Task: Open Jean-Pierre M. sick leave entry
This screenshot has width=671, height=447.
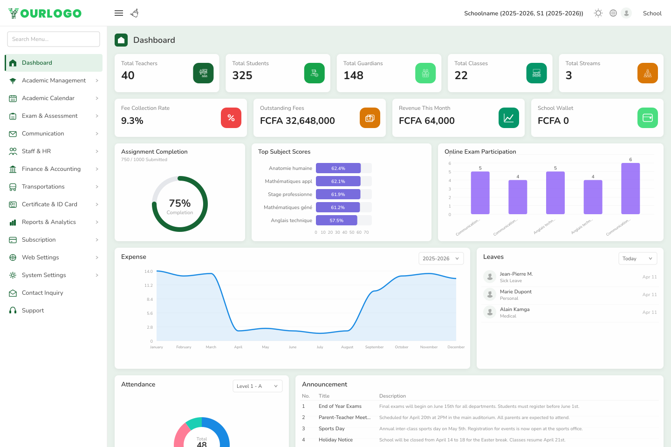Action: [x=570, y=277]
